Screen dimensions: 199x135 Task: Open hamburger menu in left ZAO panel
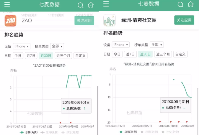coord(7,4)
